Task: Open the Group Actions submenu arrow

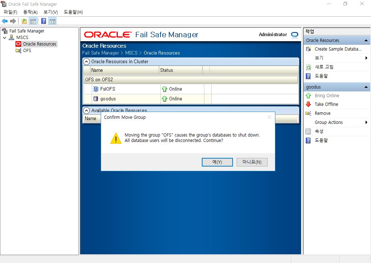Action: click(366, 122)
